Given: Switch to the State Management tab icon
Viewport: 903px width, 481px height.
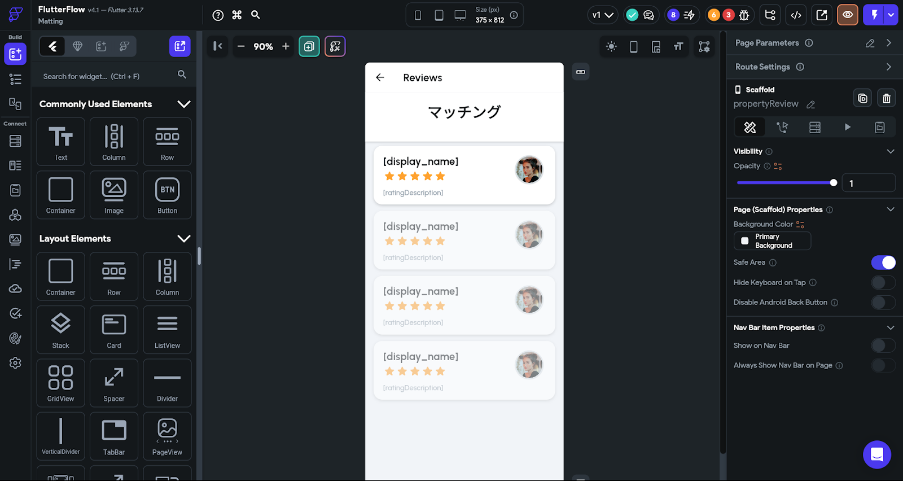Looking at the screenshot, I should pos(879,128).
